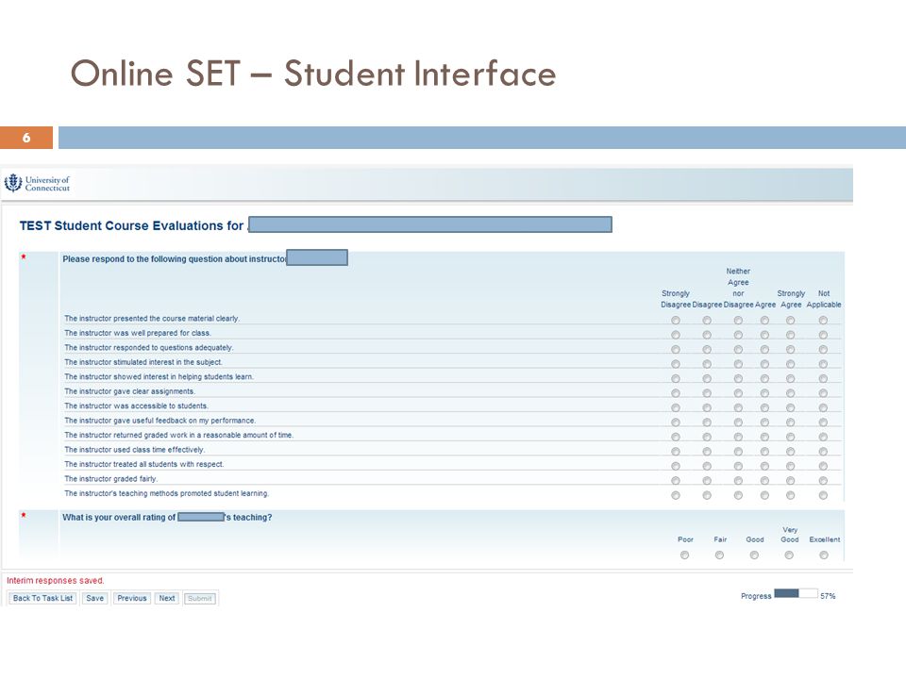Choose Poor for overall teaching rating
The height and width of the screenshot is (679, 906).
coord(685,555)
